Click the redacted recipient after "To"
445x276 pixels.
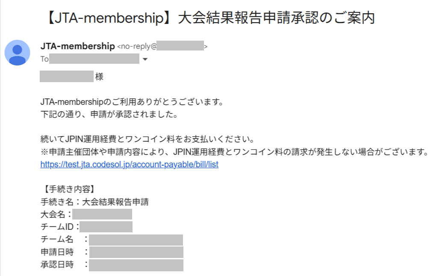click(x=94, y=59)
